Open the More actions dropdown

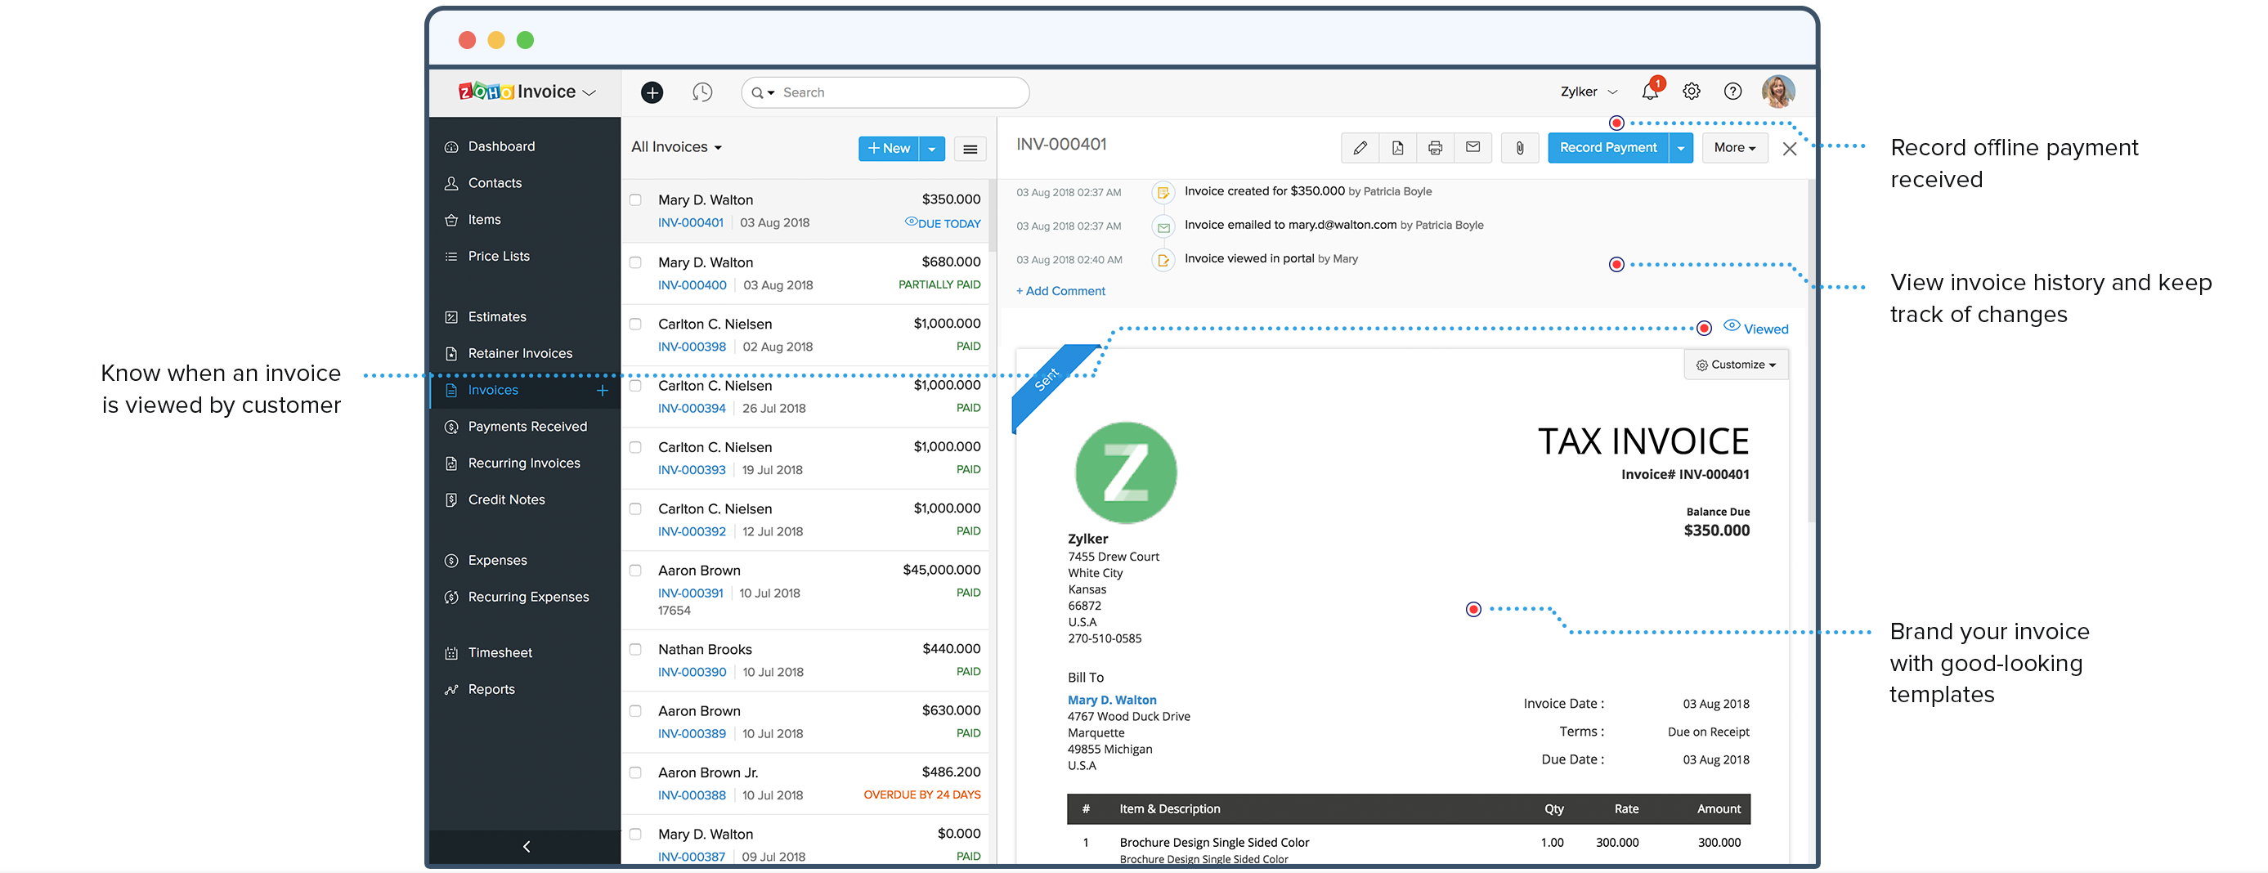click(x=1734, y=148)
